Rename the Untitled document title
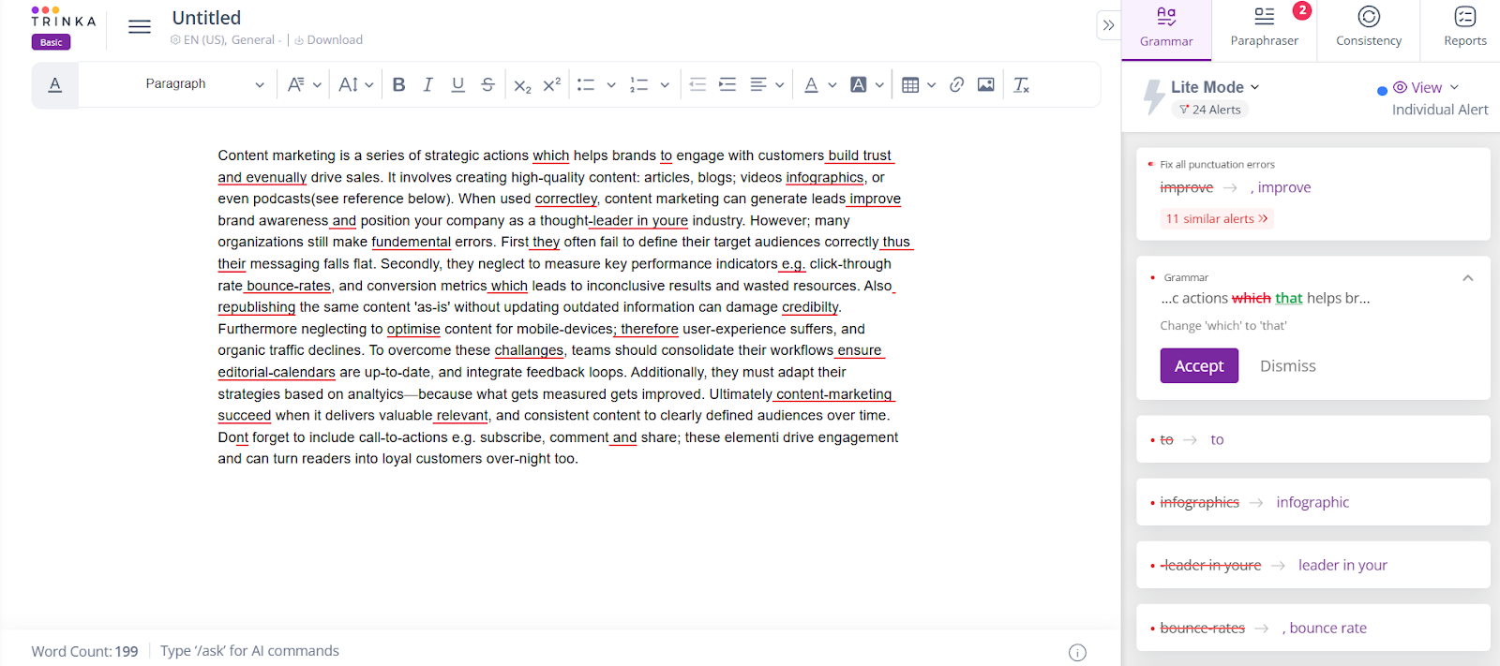Screen dimensions: 1500x666 (206, 18)
